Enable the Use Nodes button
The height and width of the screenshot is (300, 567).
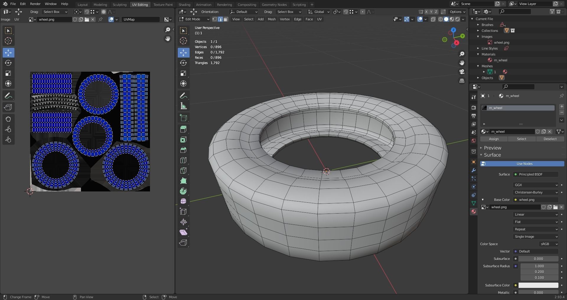[x=522, y=164]
